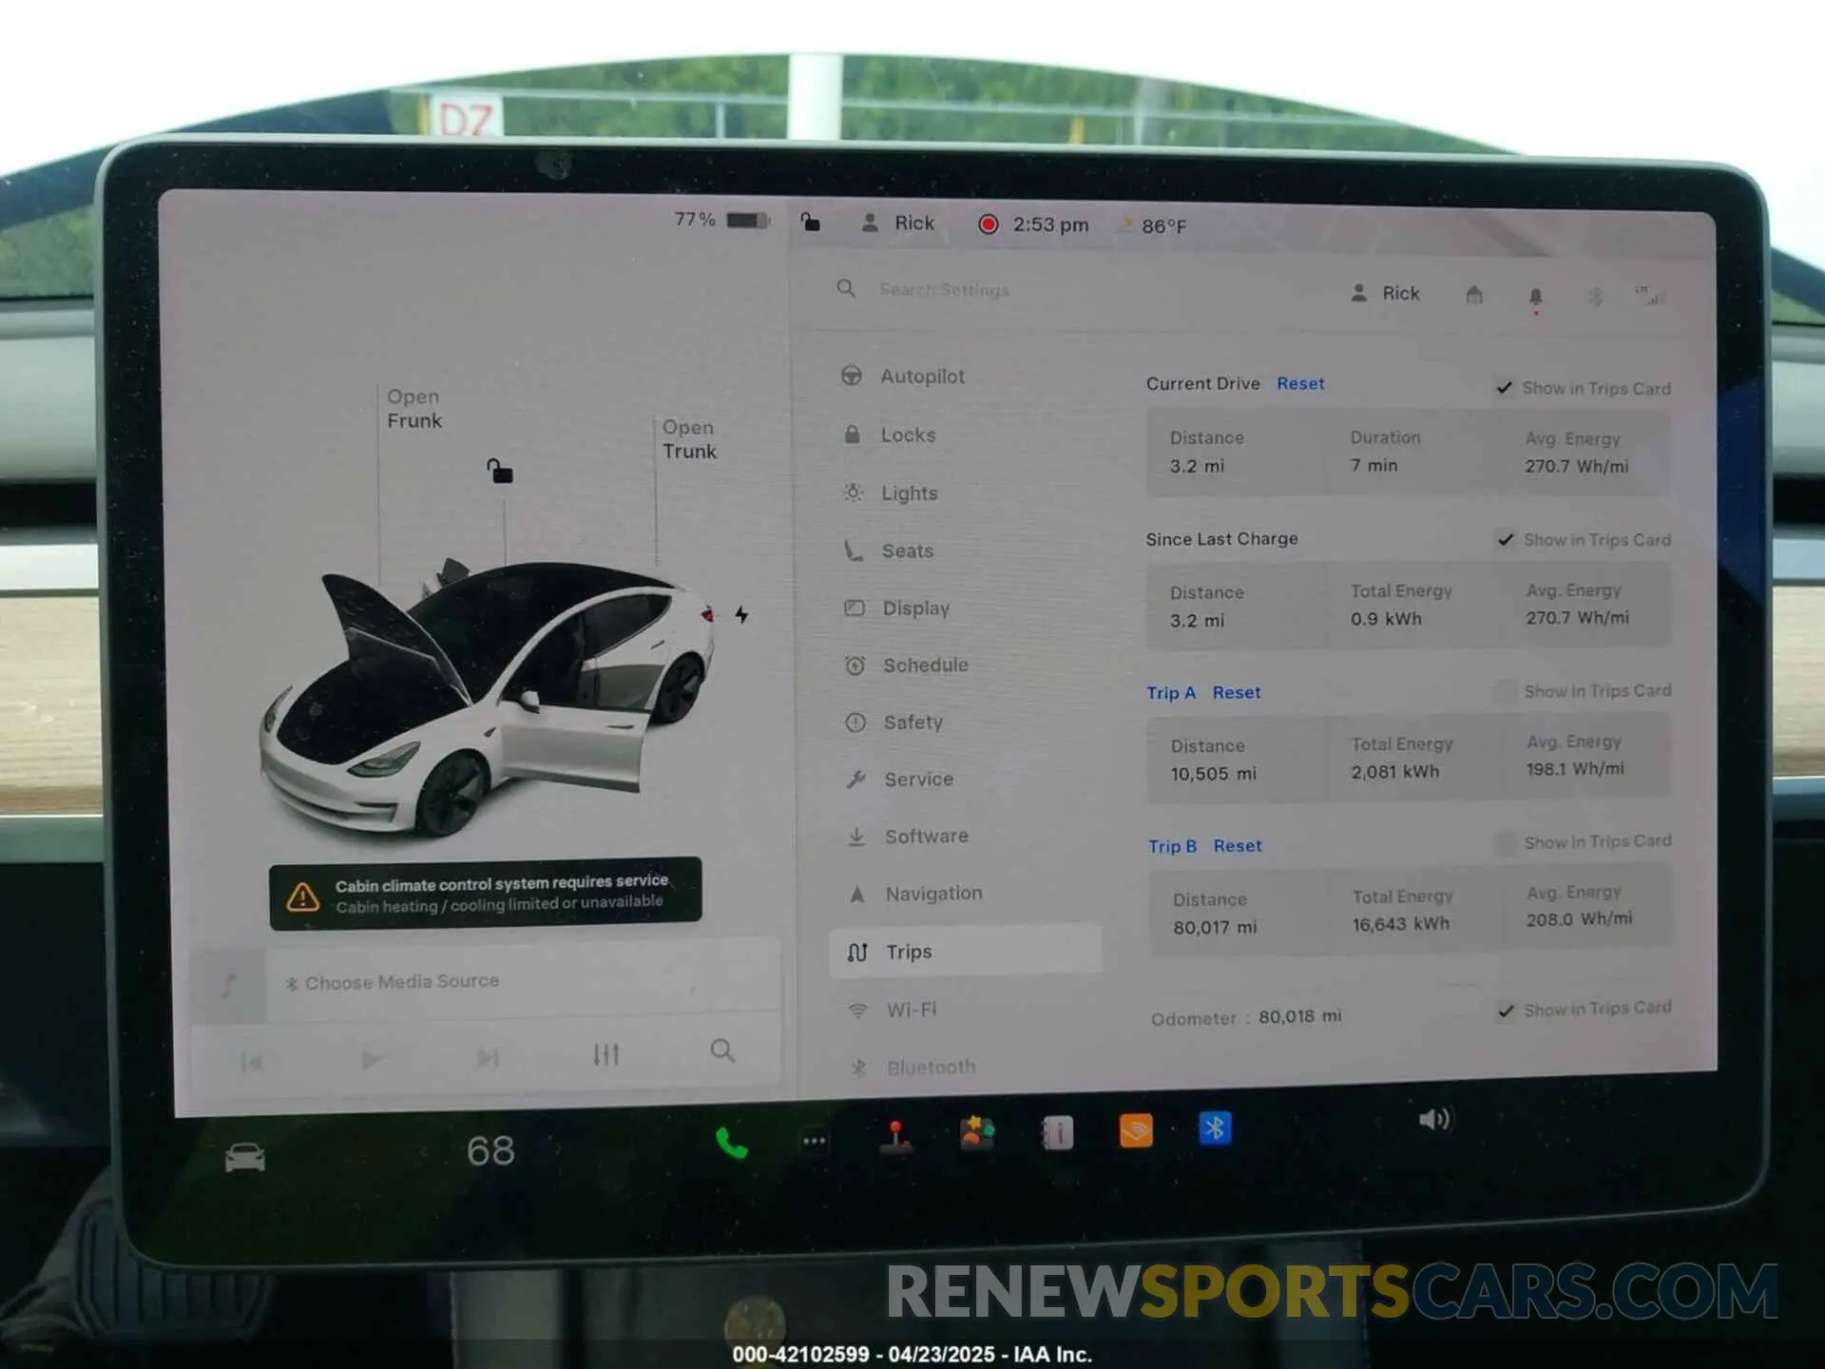Open the Safety settings menu
Screen dimensions: 1825x1369
point(894,723)
